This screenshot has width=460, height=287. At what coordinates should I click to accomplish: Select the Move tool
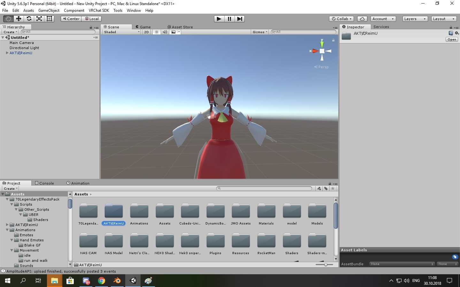pos(19,19)
